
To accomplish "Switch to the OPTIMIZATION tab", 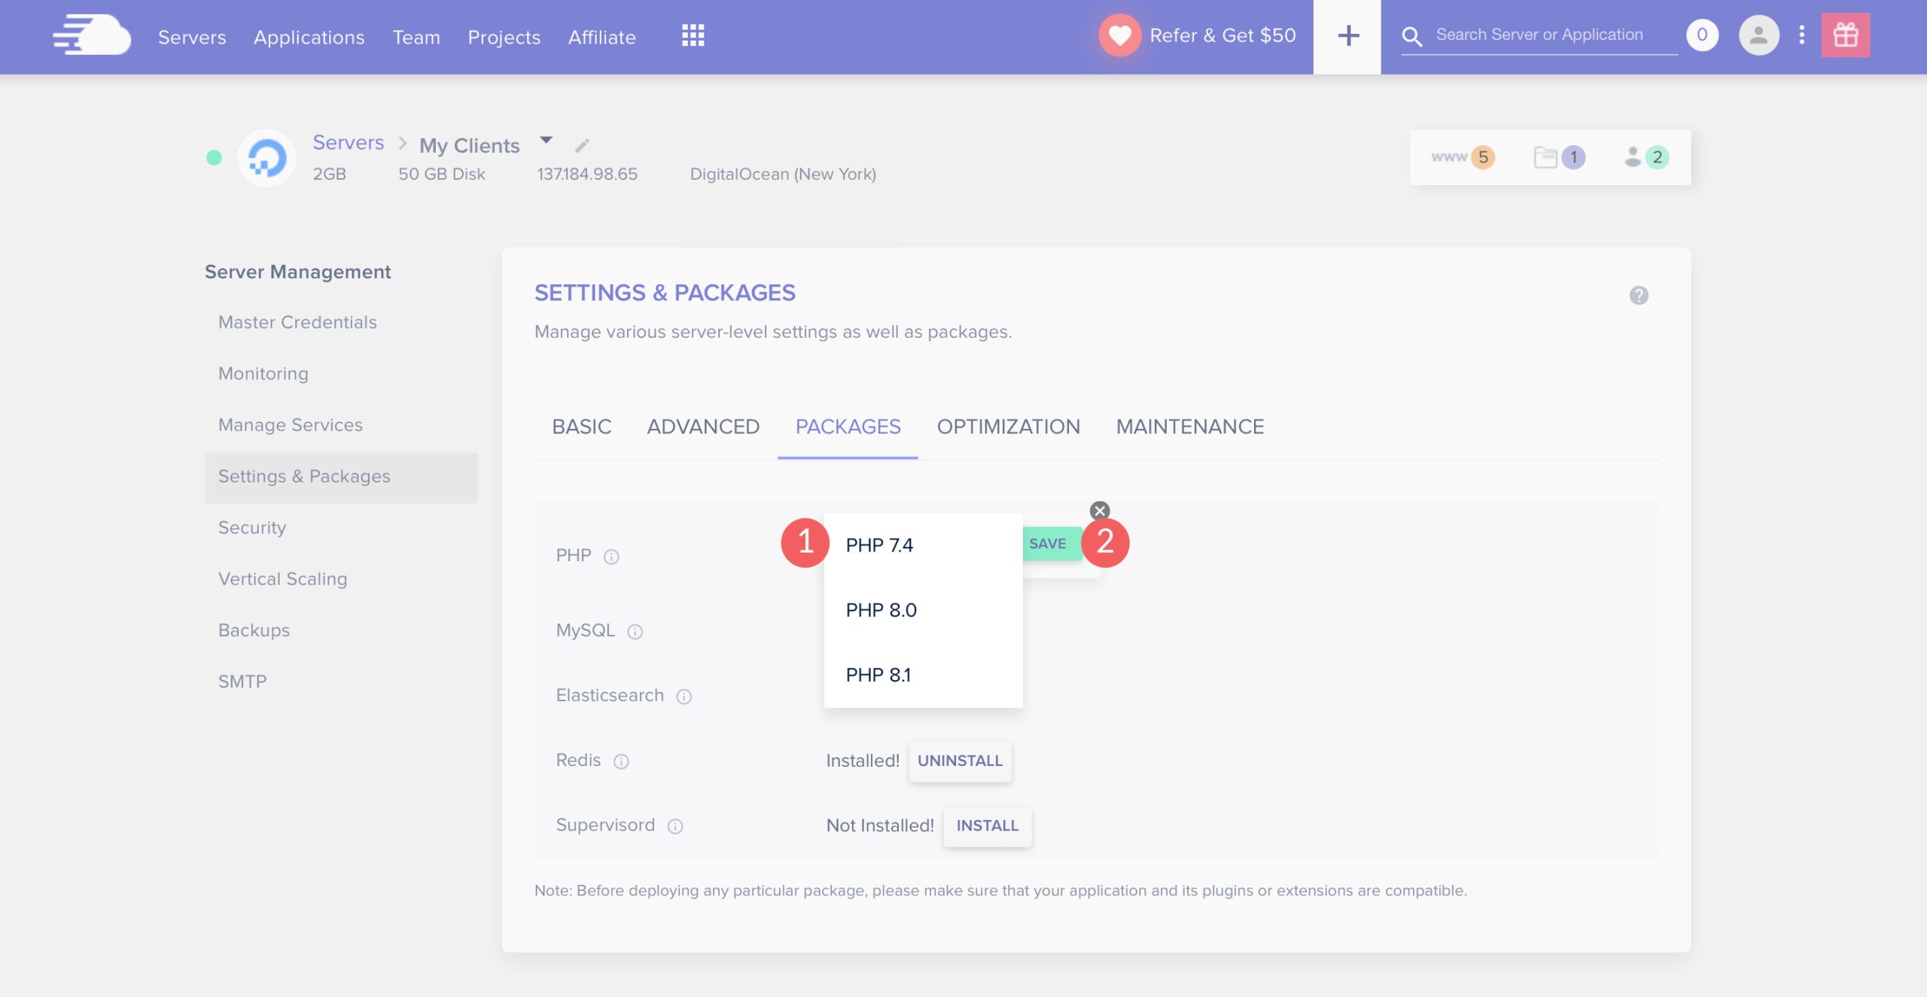I will [x=1009, y=426].
